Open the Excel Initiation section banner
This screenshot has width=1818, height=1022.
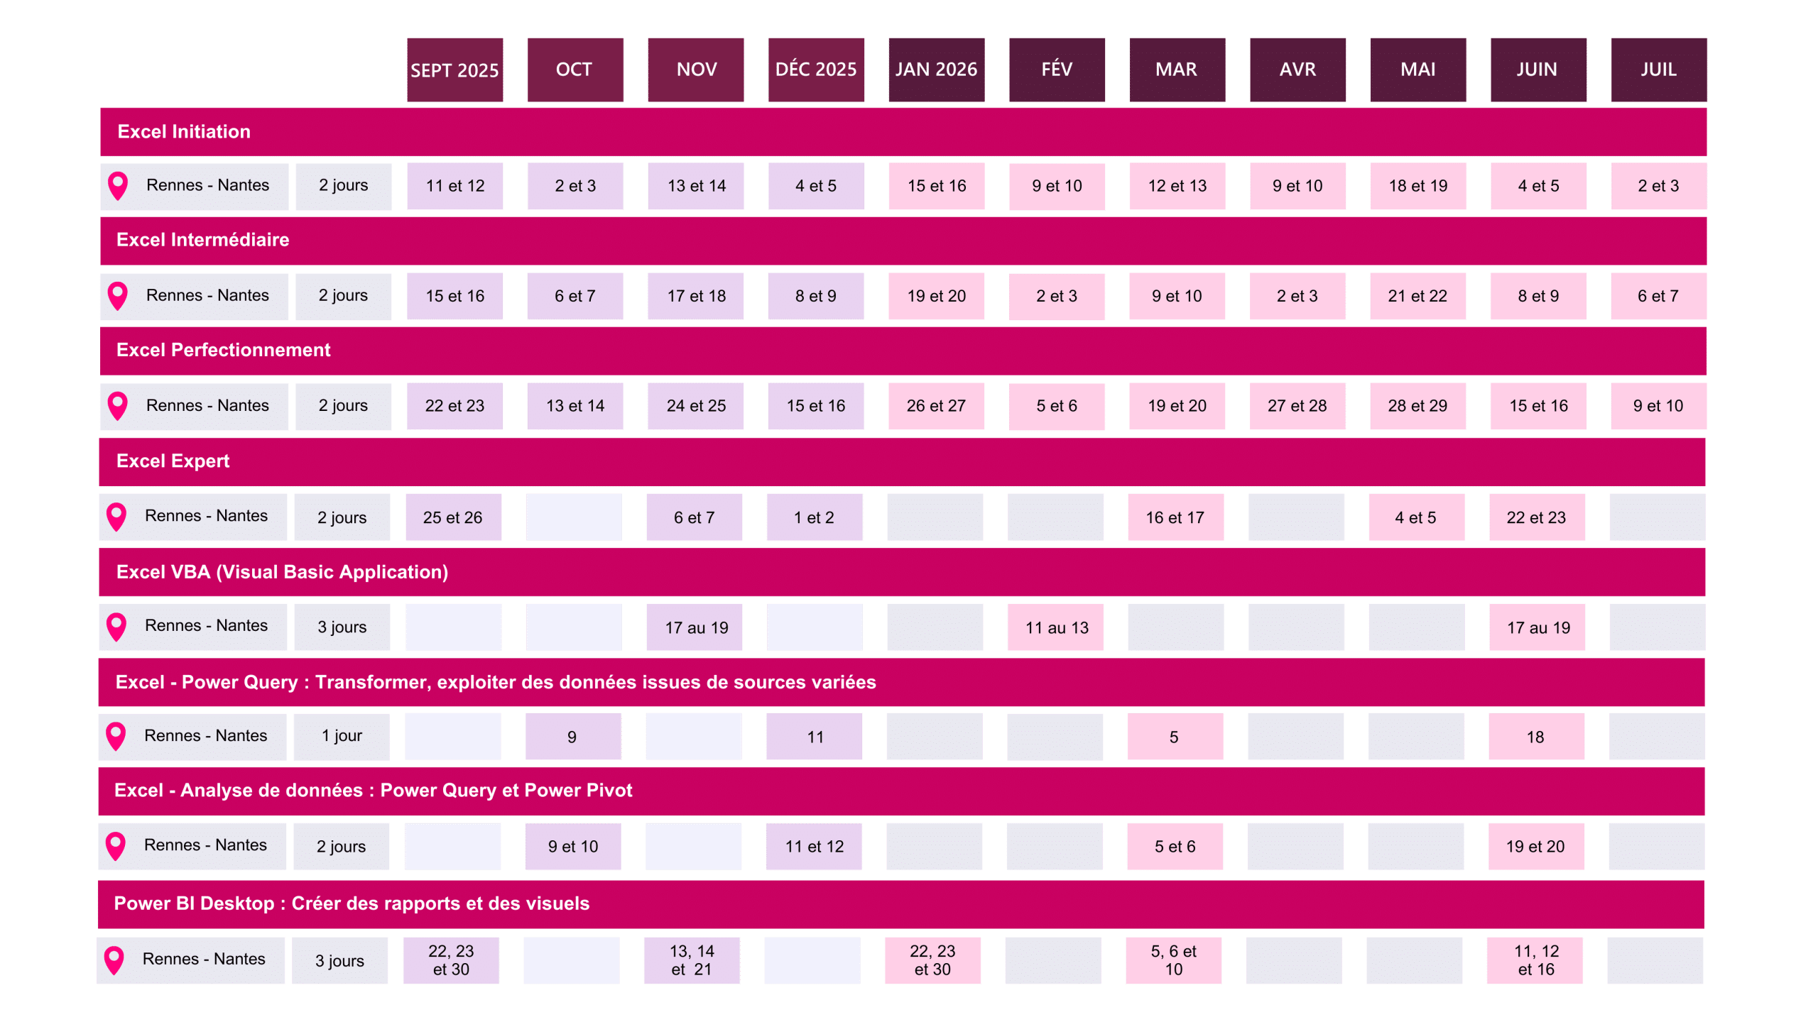tap(903, 132)
